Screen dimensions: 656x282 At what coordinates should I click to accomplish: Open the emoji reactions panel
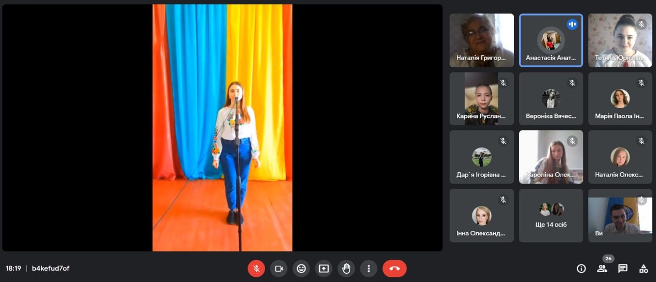(301, 269)
